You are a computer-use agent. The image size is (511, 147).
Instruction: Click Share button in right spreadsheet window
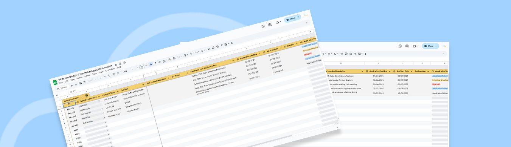[x=428, y=46]
